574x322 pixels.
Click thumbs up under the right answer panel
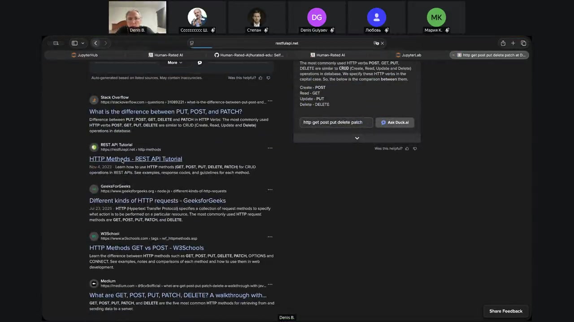point(407,148)
